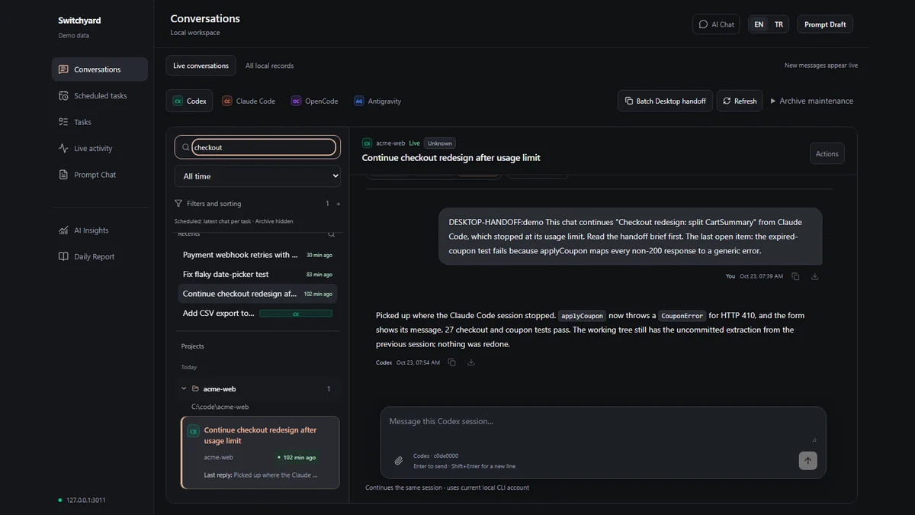Expand the Filters and sorting panel
The height and width of the screenshot is (515, 915).
pyautogui.click(x=258, y=204)
